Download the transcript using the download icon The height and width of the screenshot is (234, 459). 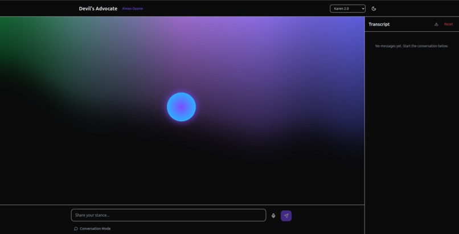[436, 24]
